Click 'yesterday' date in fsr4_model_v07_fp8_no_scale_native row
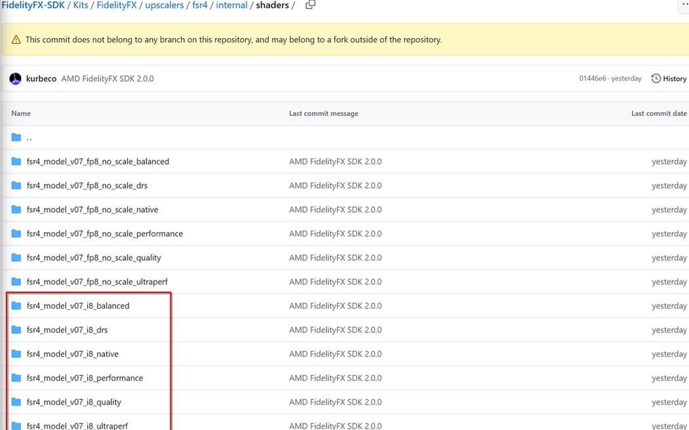 tap(669, 210)
